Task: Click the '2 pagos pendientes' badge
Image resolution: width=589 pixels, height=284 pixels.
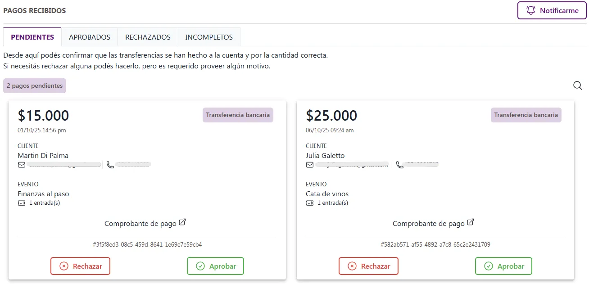Action: 35,86
